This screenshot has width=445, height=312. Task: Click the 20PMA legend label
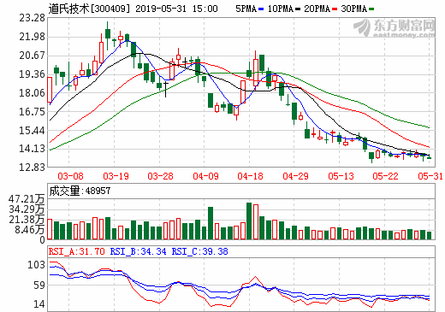coord(317,9)
